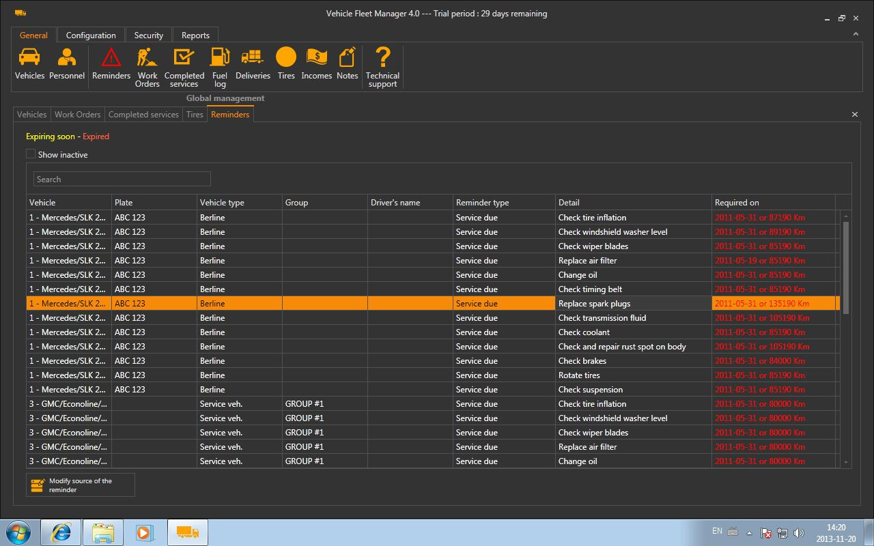
Task: Open the Tires ribbon icon
Action: (286, 64)
